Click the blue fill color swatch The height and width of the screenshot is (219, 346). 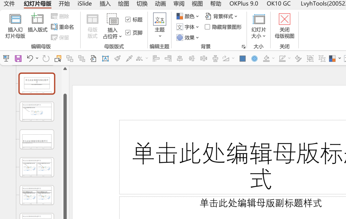point(242,58)
